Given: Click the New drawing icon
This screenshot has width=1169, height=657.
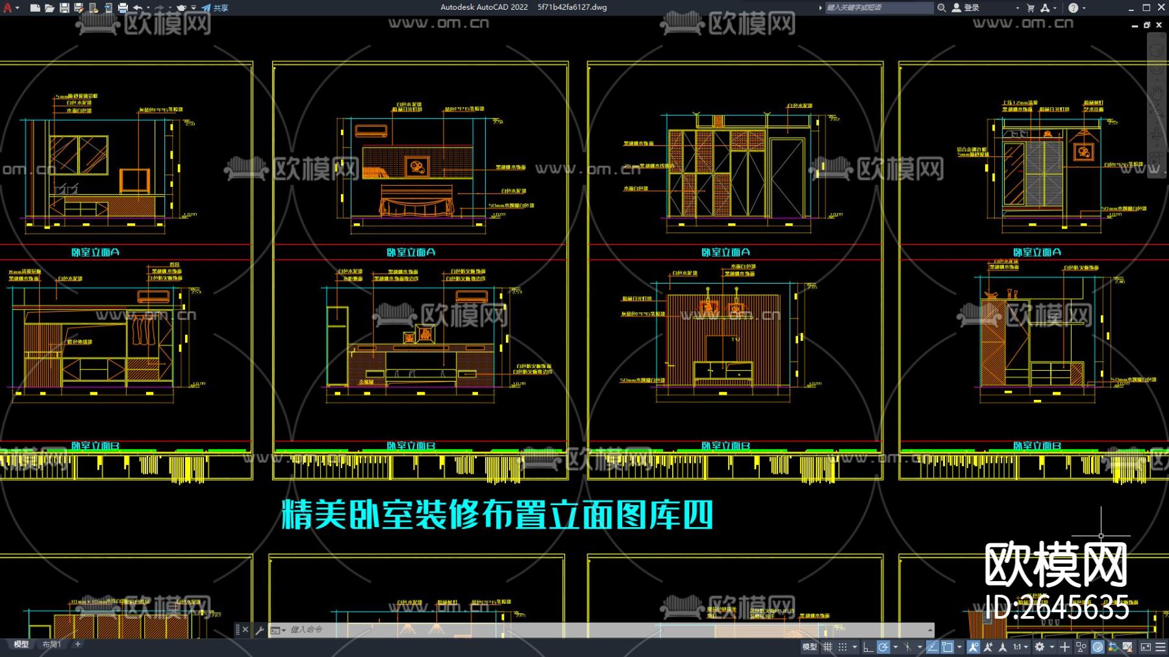Looking at the screenshot, I should [x=36, y=8].
